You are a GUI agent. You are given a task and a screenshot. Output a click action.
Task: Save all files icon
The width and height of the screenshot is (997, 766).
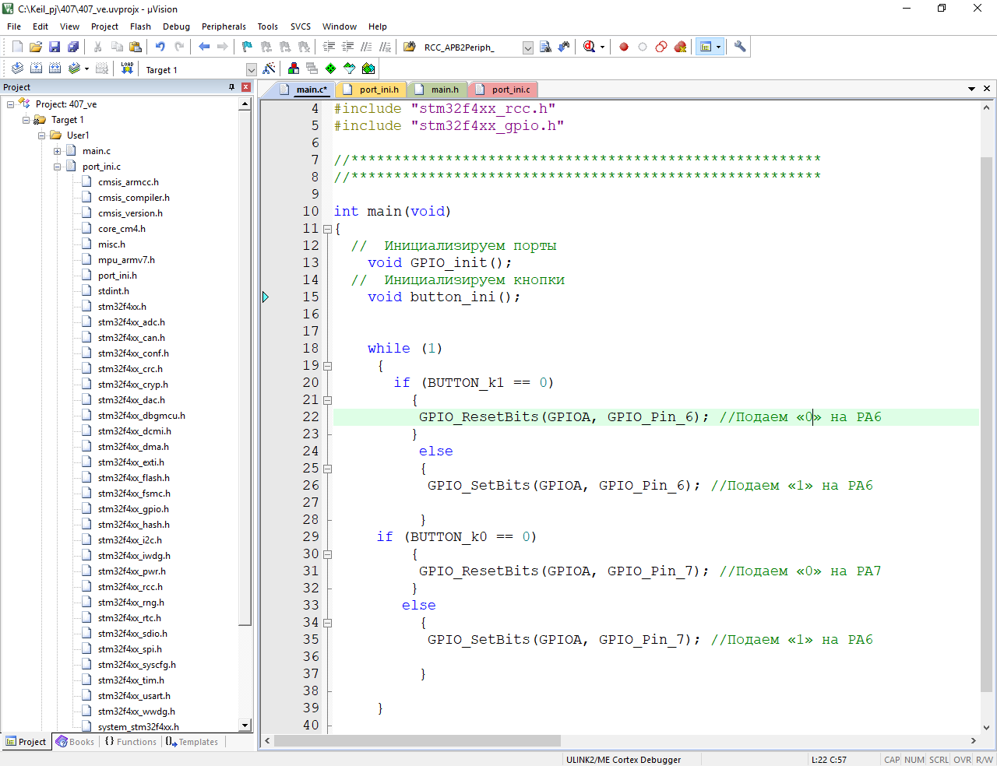pyautogui.click(x=72, y=47)
